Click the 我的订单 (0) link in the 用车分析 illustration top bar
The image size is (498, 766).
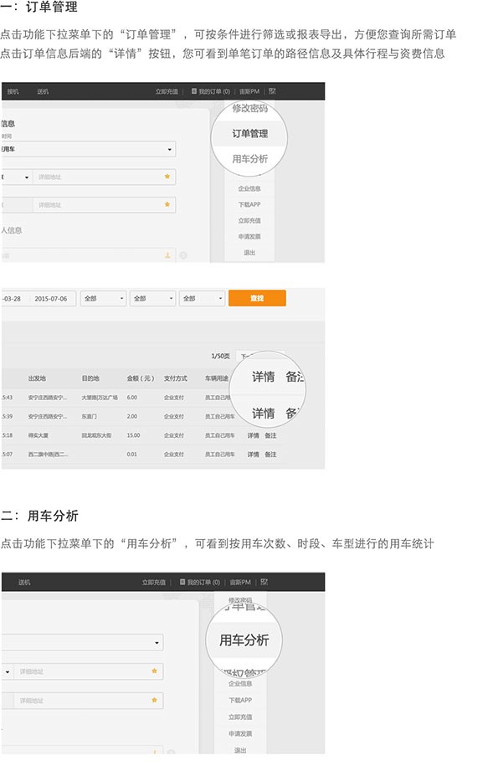tap(203, 583)
